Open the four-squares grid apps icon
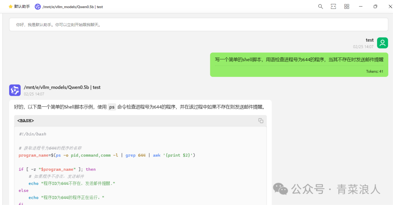The width and height of the screenshot is (393, 205). [347, 7]
